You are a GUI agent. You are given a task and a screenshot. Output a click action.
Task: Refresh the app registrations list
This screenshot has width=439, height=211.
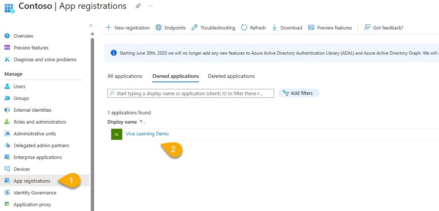[x=253, y=28]
